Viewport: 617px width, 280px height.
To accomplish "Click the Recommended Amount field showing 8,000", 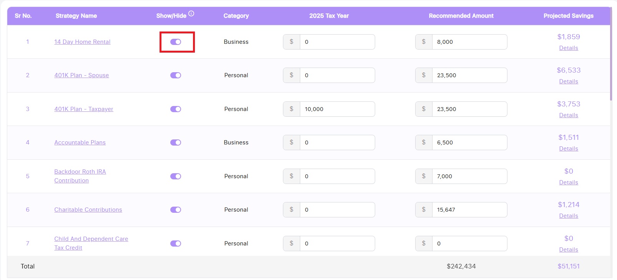I will [x=469, y=42].
